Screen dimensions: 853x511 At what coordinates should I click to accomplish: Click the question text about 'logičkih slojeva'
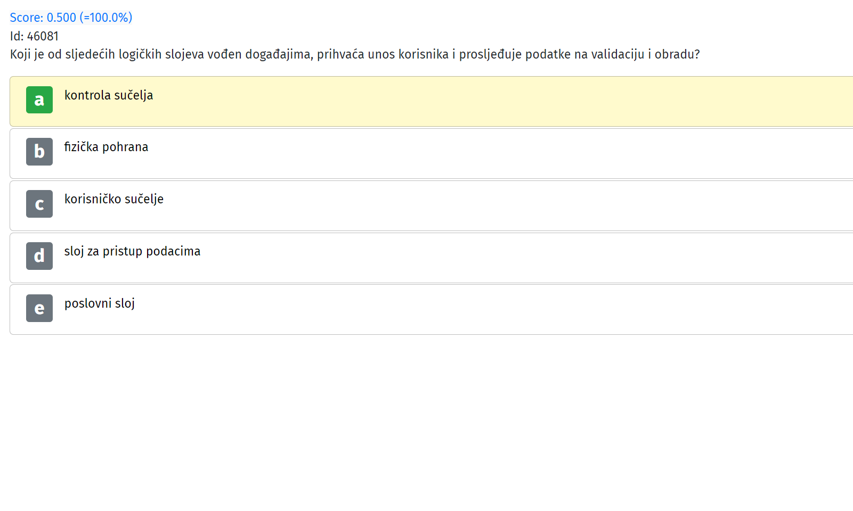(355, 54)
